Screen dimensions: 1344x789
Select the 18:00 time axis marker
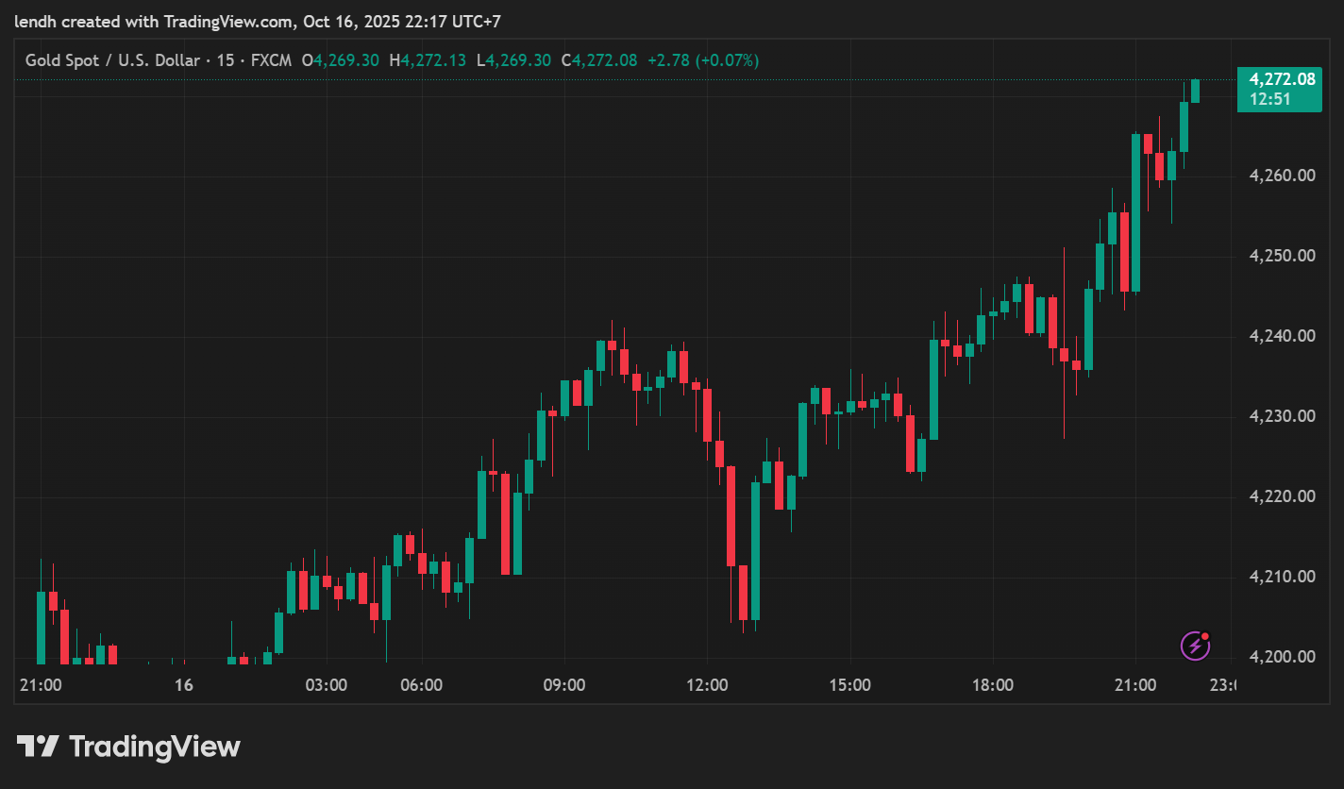tap(993, 686)
